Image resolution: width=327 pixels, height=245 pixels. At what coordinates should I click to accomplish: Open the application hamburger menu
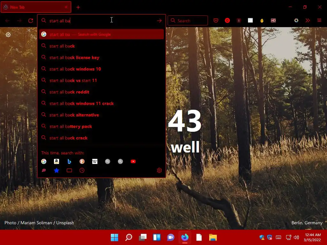[x=319, y=20]
